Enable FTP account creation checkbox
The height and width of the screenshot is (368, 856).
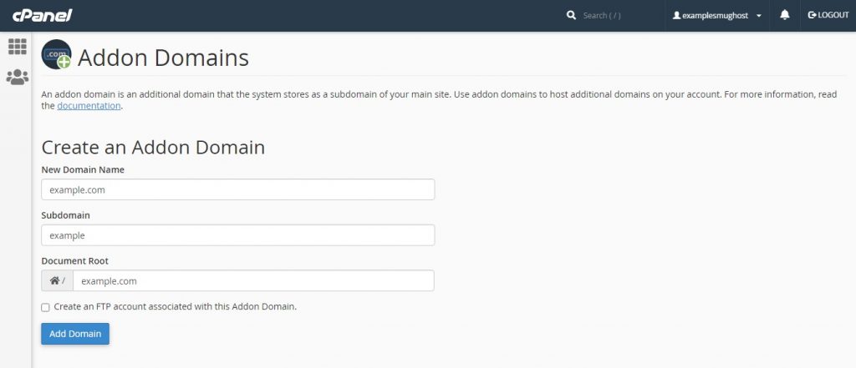46,307
